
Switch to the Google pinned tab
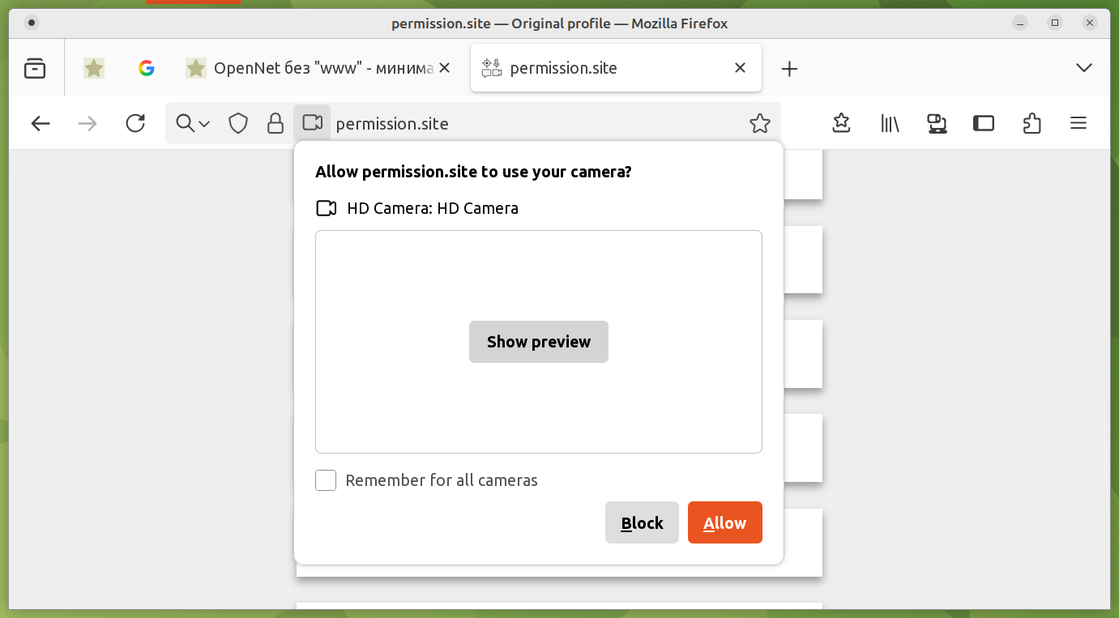[x=147, y=68]
